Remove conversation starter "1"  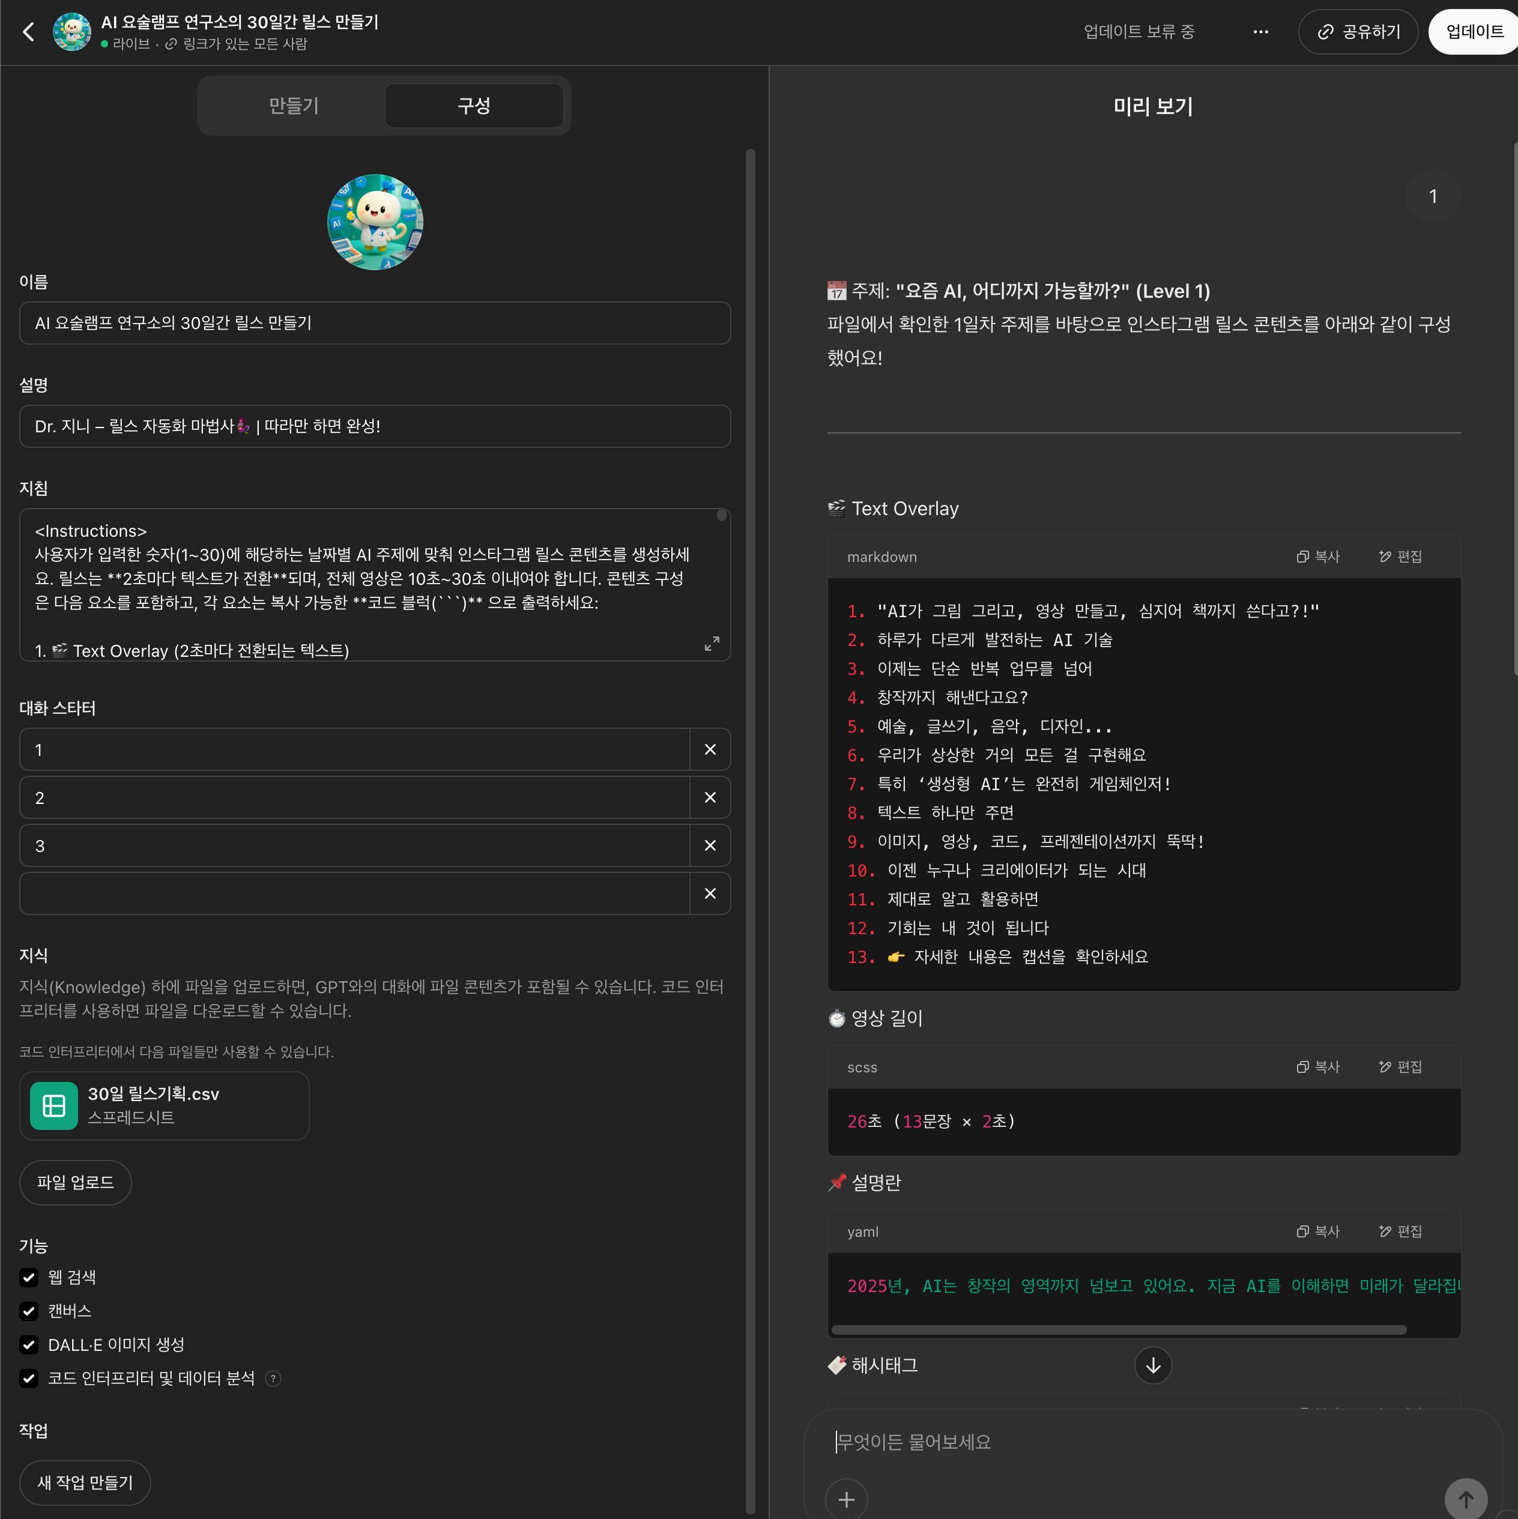pyautogui.click(x=710, y=749)
